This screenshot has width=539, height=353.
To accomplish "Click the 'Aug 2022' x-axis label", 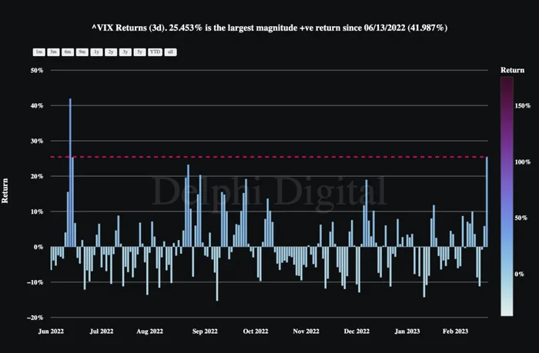I will (x=149, y=331).
